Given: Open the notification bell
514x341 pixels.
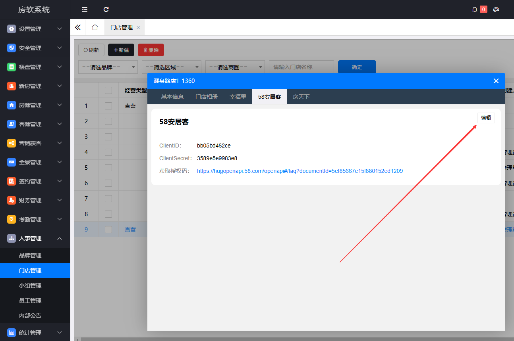Looking at the screenshot, I should pos(474,10).
